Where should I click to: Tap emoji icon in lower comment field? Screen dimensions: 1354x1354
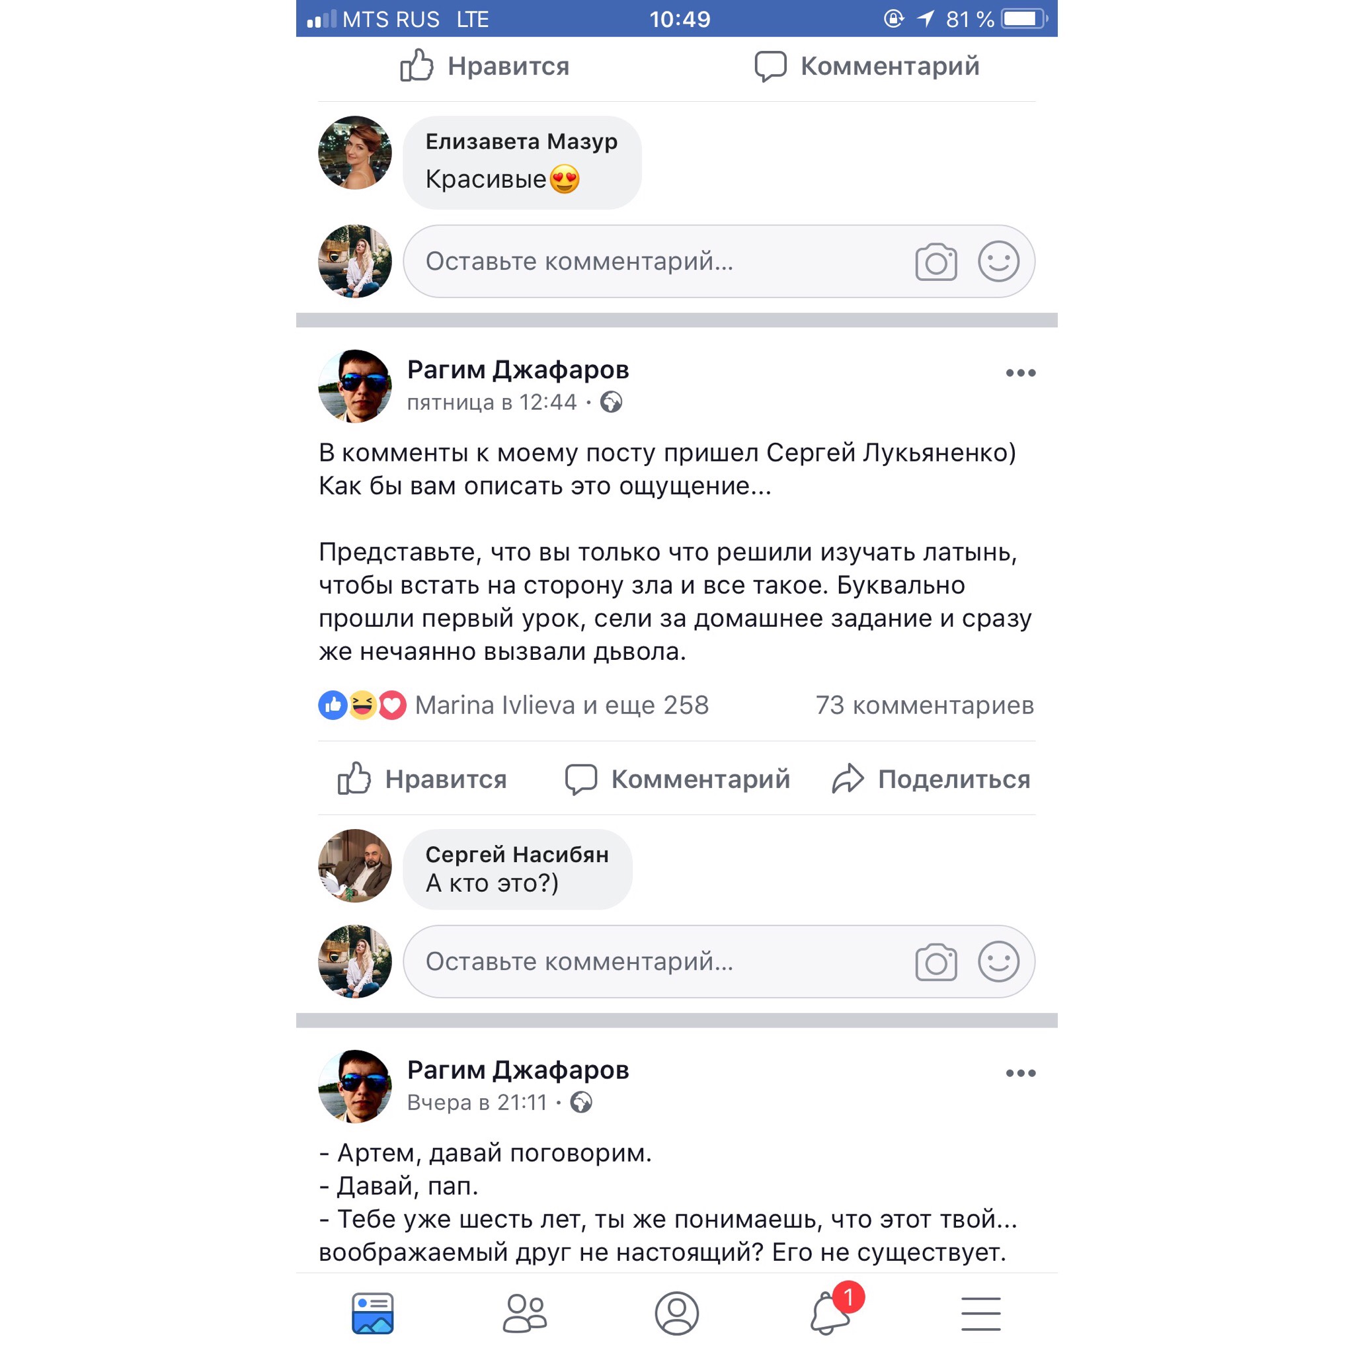pos(998,961)
